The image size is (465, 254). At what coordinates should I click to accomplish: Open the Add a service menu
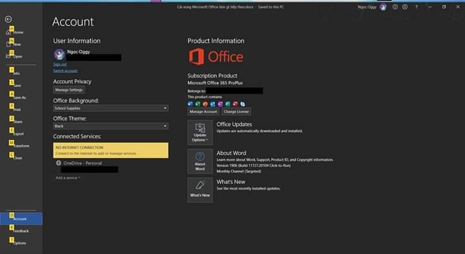point(68,178)
